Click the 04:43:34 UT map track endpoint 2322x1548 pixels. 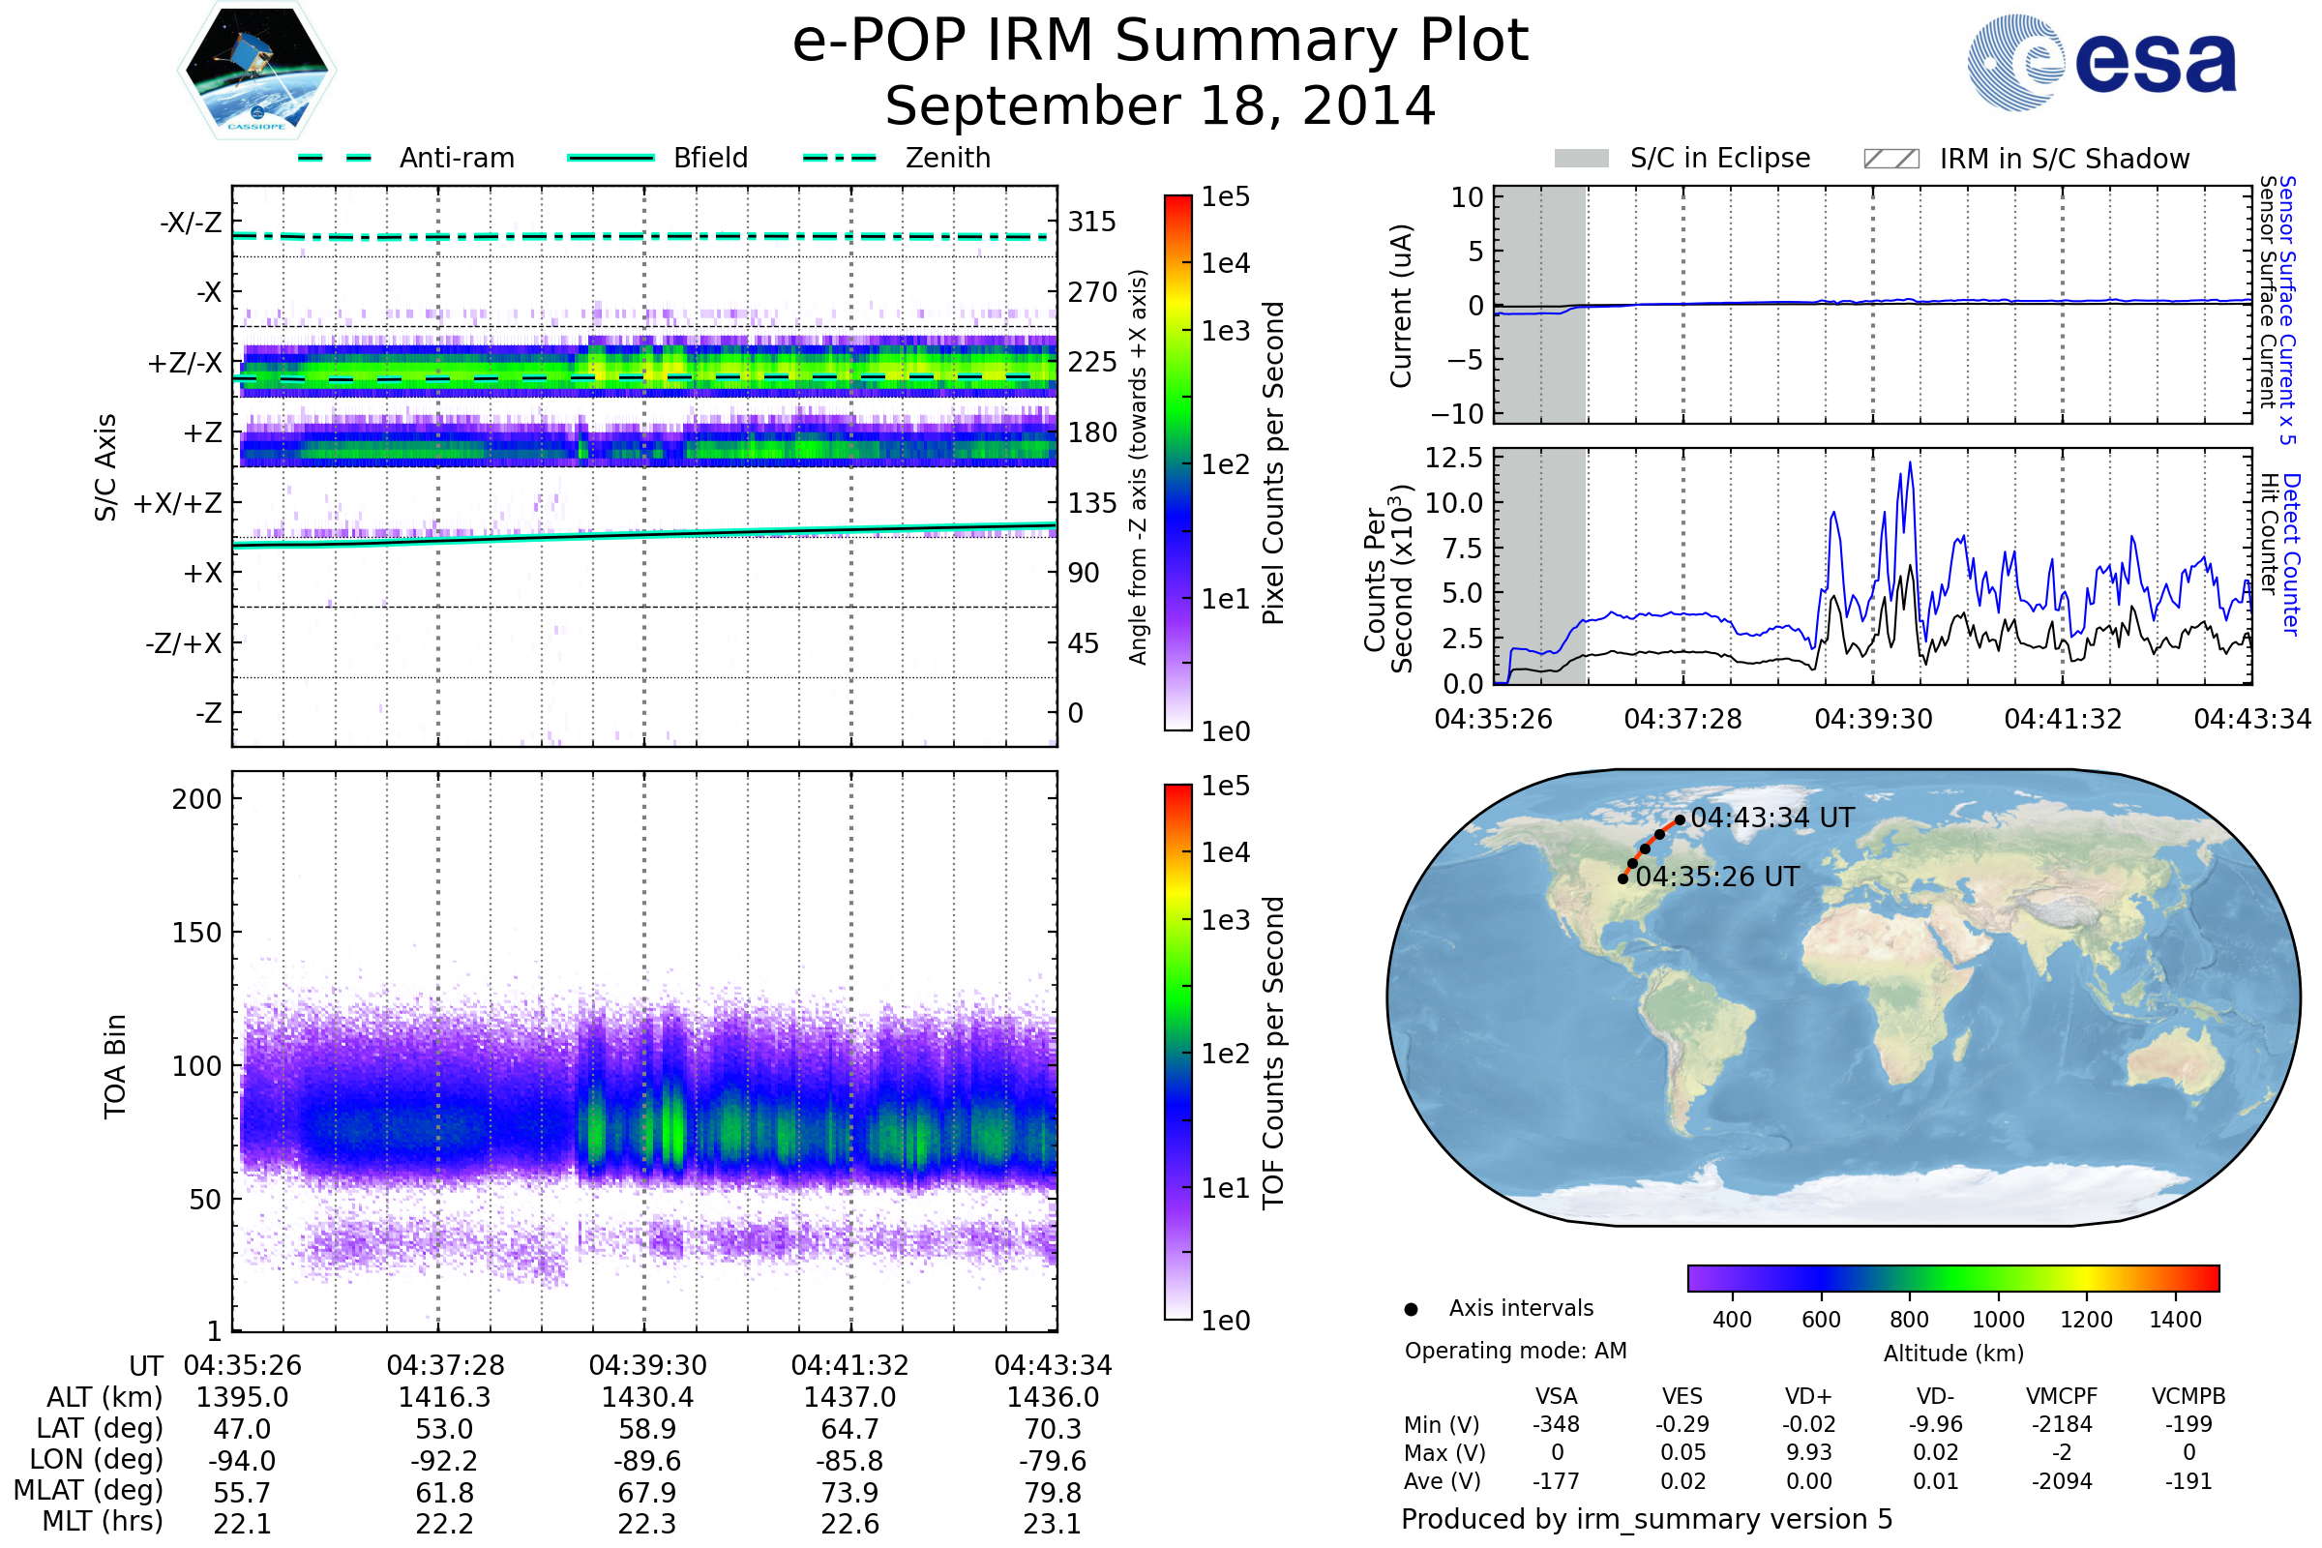[x=1680, y=820]
